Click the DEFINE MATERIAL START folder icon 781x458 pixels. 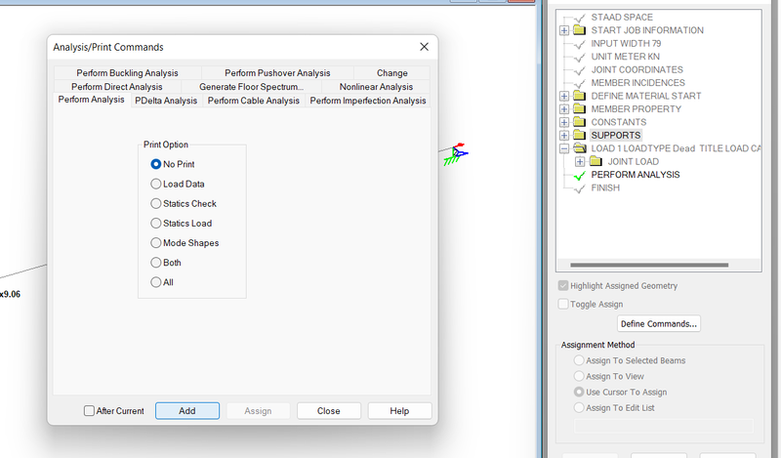coord(579,95)
